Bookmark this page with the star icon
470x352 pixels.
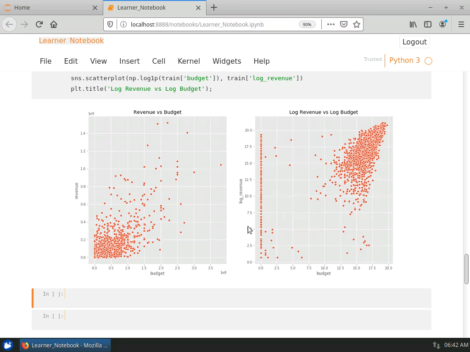point(356,24)
